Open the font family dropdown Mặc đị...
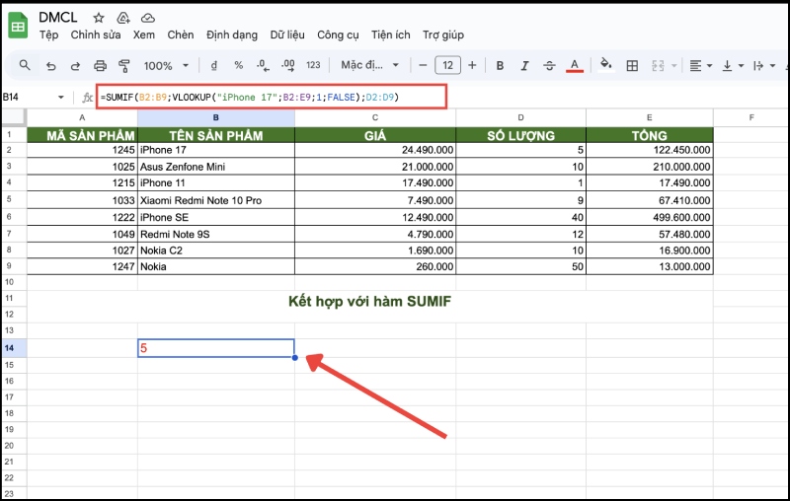The image size is (790, 501). click(369, 65)
